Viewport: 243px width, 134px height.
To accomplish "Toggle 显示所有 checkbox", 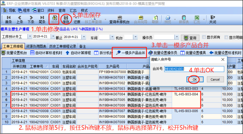I will [x=204, y=37].
